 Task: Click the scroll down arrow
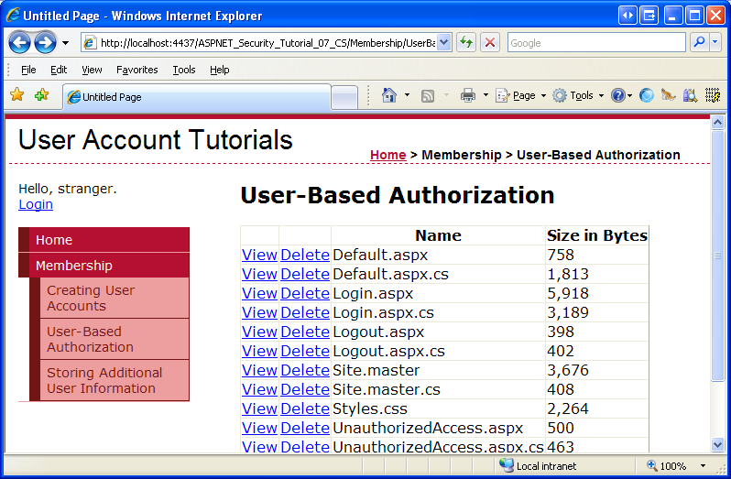(x=717, y=444)
